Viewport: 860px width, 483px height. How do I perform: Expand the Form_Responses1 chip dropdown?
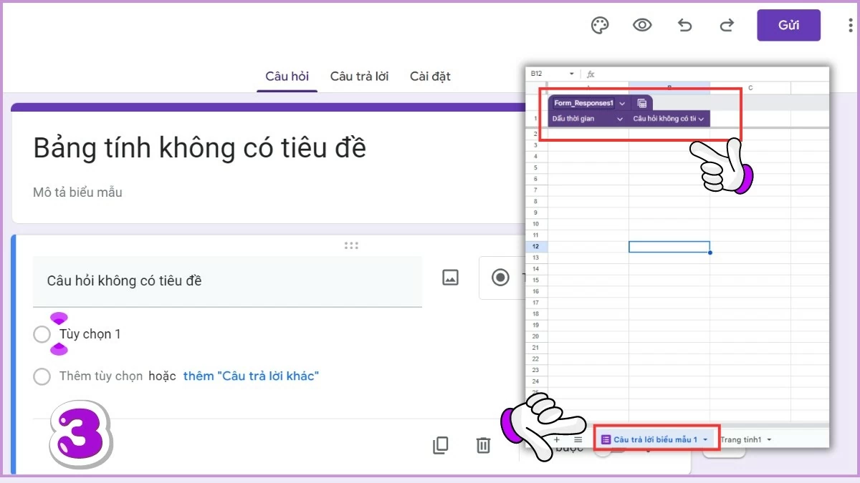[622, 102]
